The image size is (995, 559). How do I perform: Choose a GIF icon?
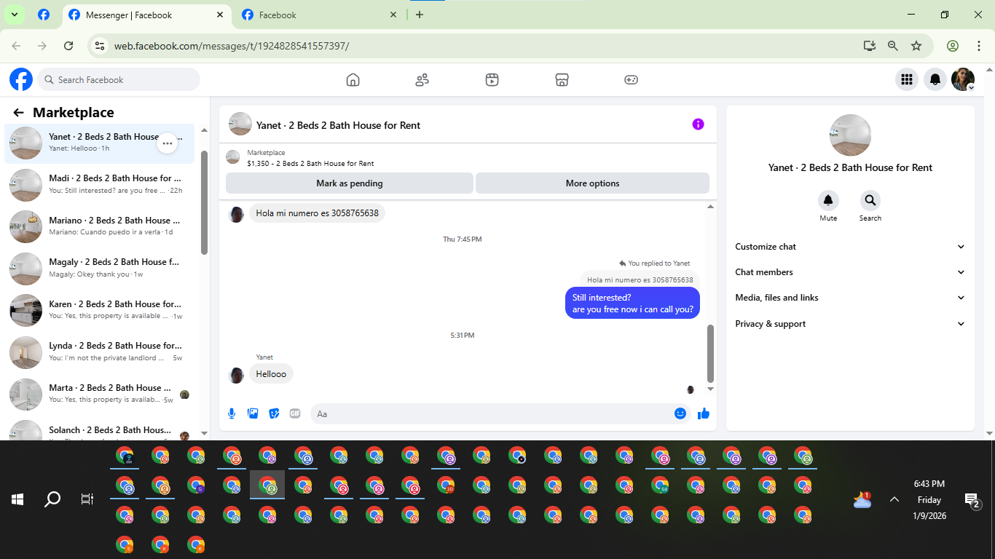(295, 413)
